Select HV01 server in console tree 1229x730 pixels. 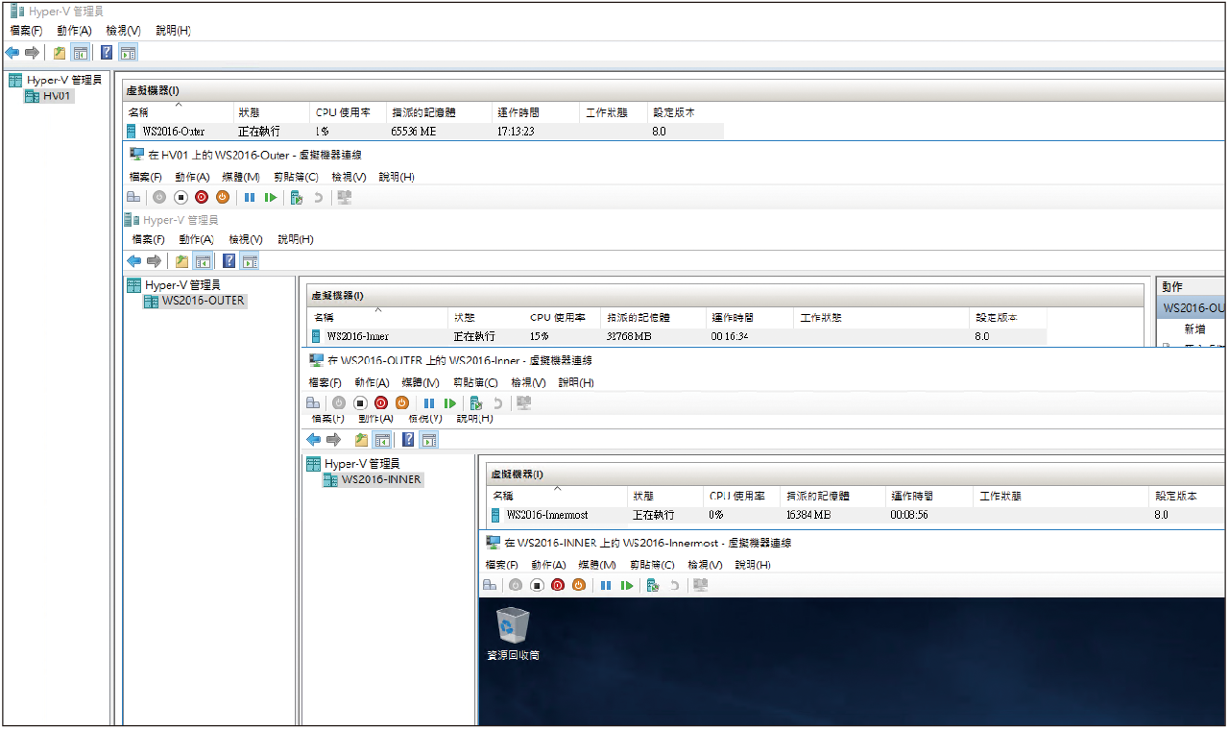[x=49, y=96]
